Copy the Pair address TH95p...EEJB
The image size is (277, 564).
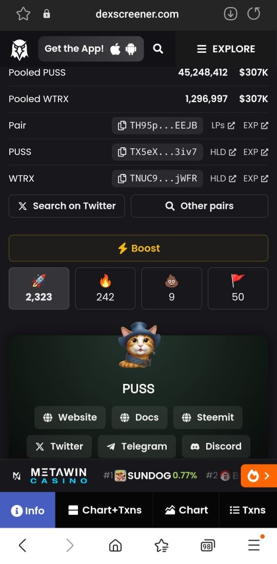pyautogui.click(x=157, y=126)
